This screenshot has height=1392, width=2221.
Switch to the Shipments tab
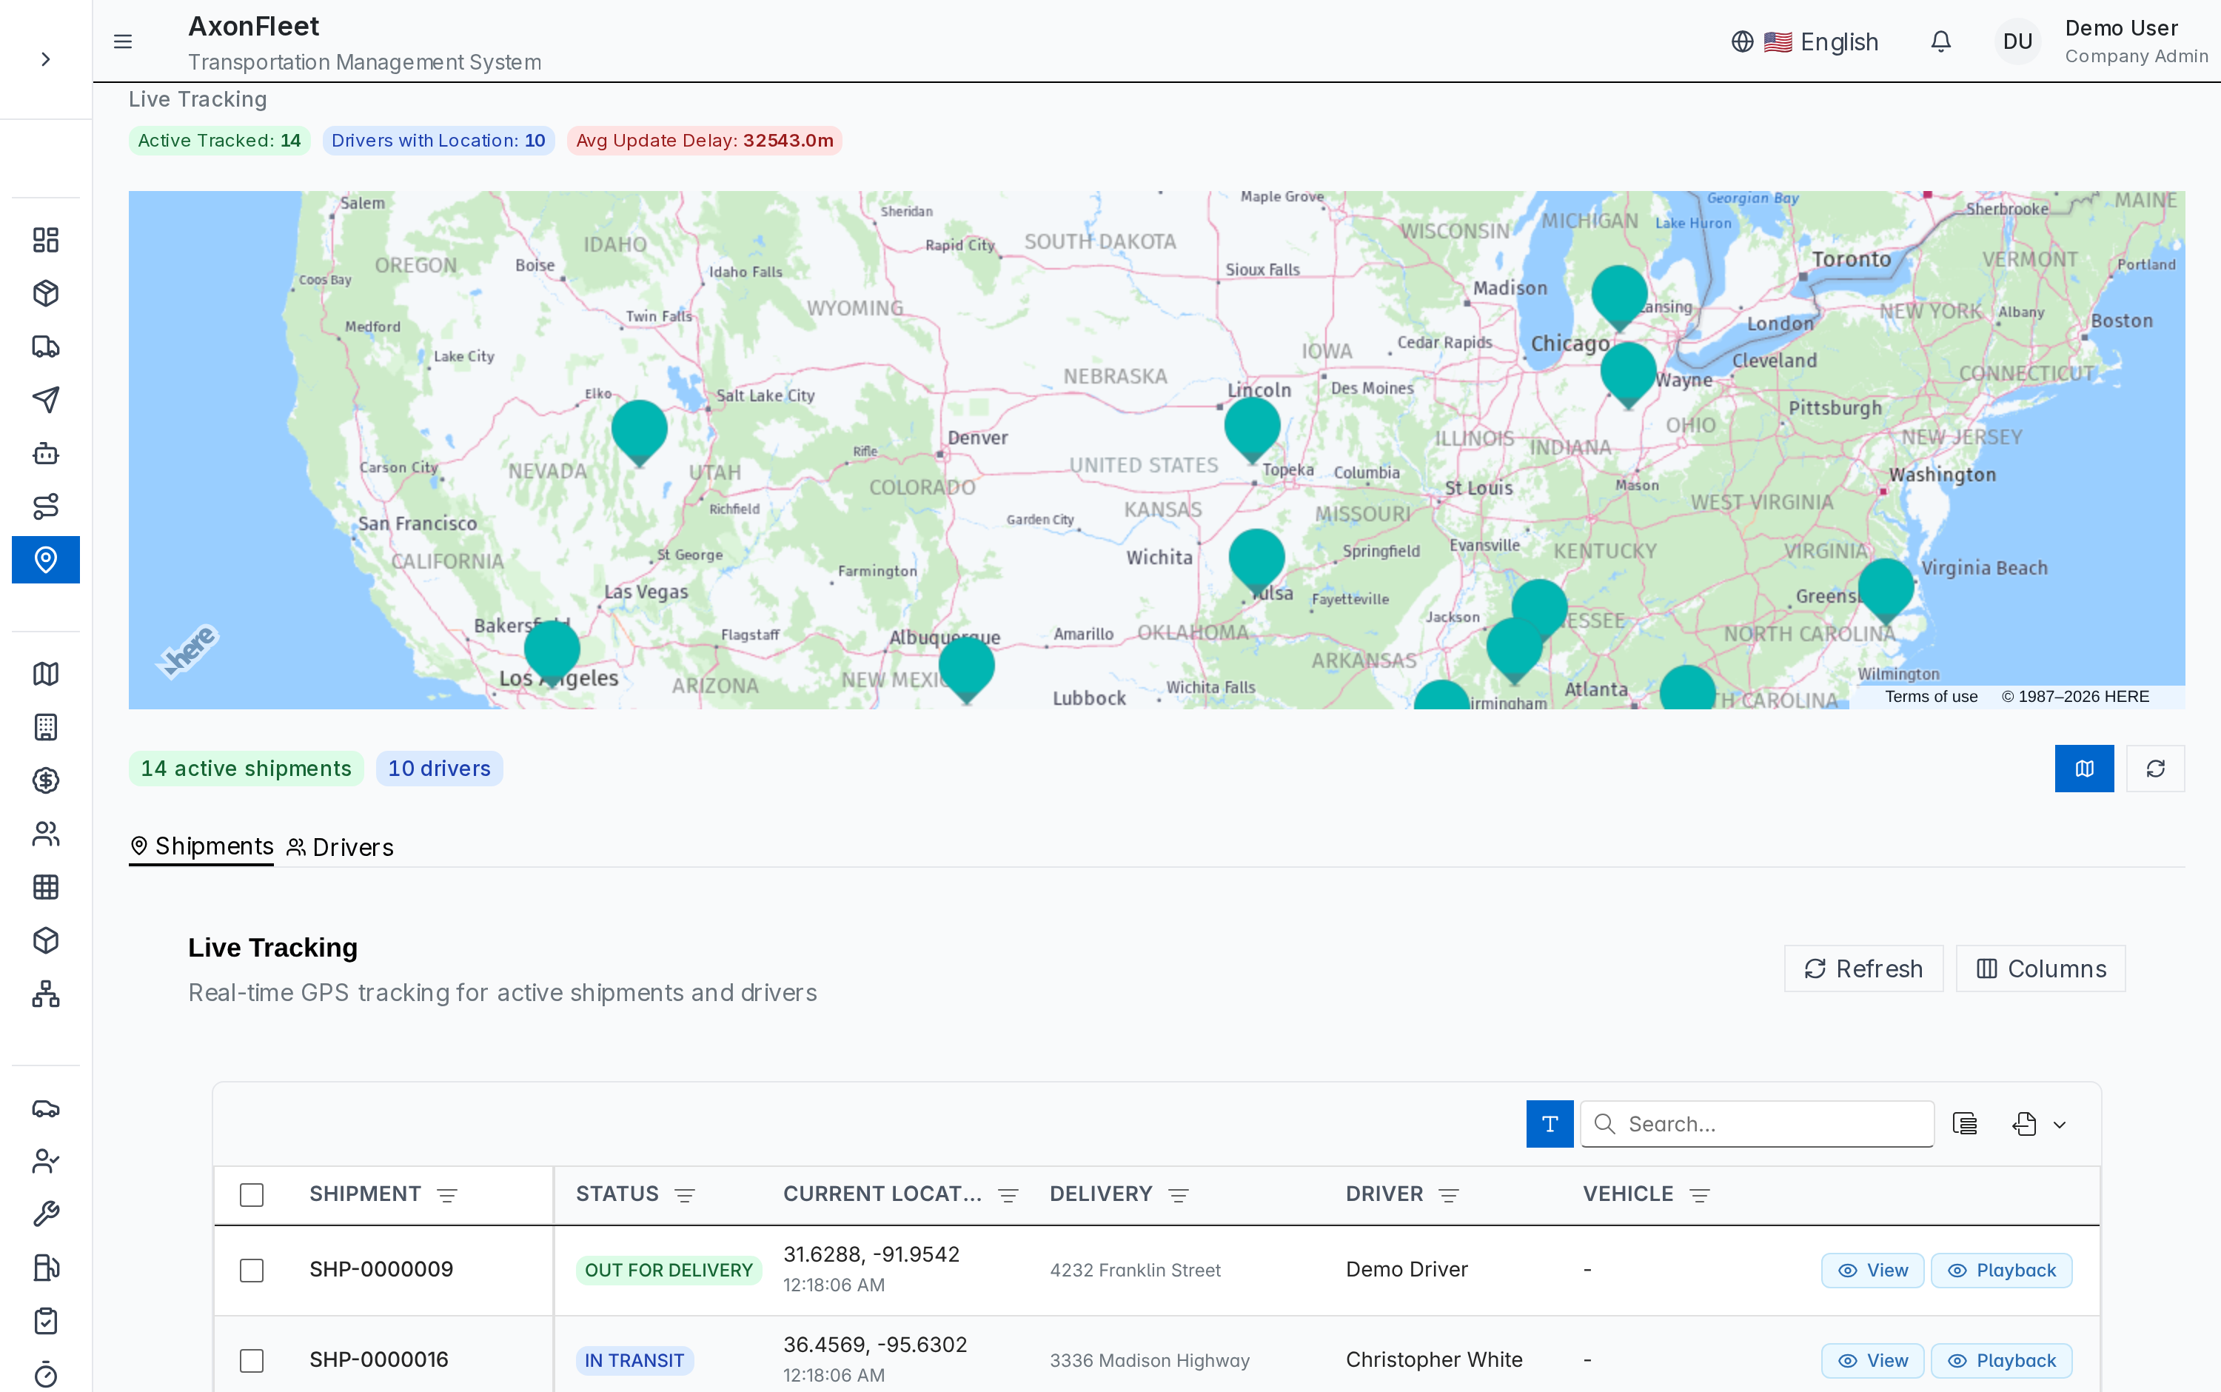pos(201,846)
